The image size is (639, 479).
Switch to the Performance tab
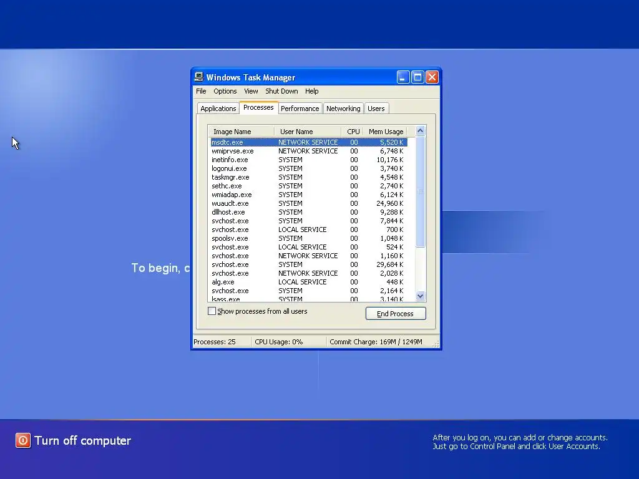pos(300,109)
